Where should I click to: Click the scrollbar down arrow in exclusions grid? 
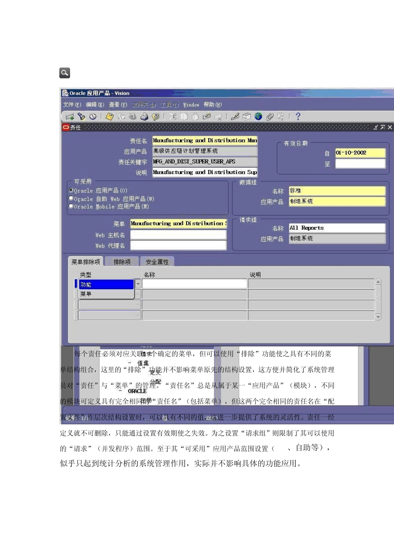coord(378,317)
